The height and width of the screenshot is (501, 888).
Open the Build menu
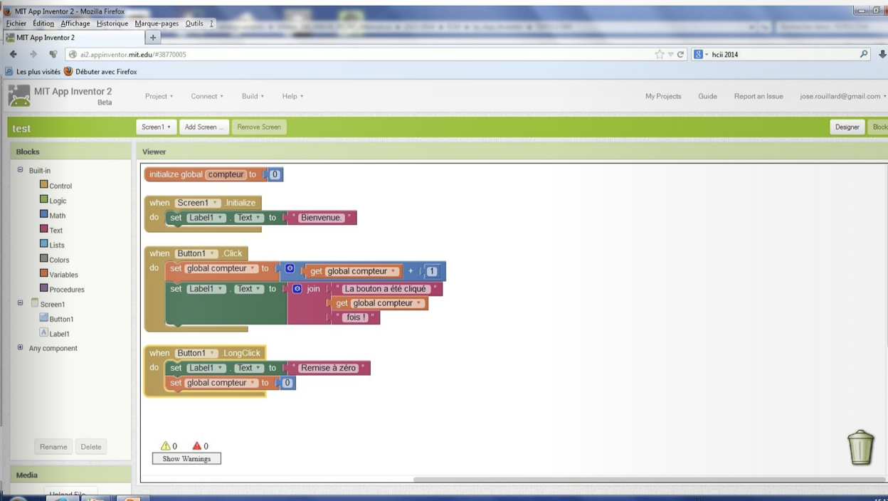(x=253, y=96)
